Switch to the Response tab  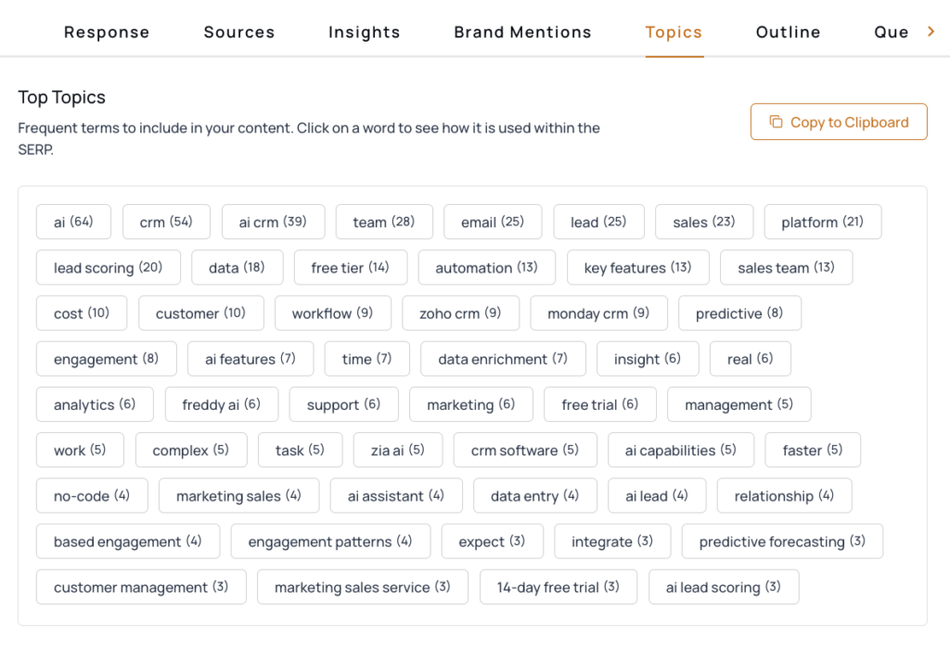coord(107,32)
